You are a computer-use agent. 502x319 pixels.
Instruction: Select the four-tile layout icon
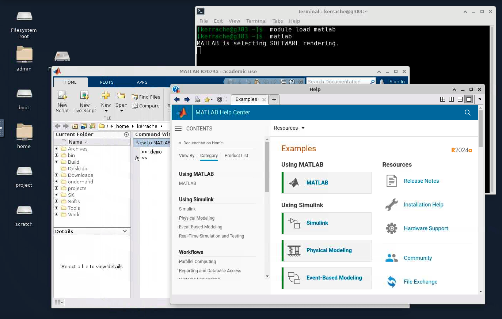442,99
